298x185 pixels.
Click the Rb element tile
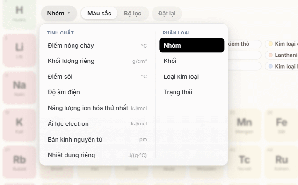pos(19,162)
